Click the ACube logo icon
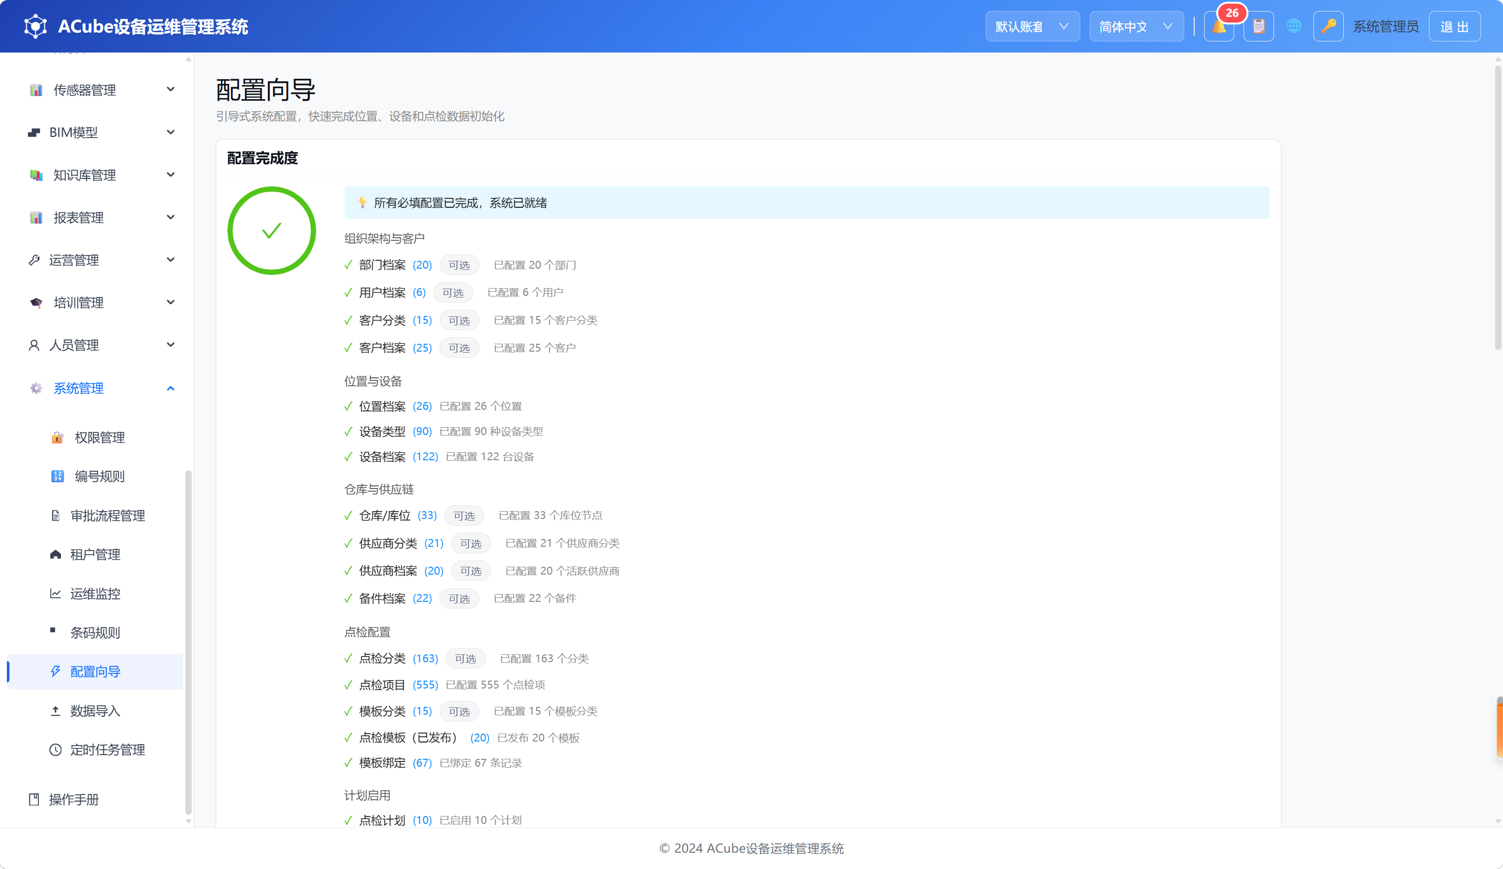 pyautogui.click(x=35, y=26)
